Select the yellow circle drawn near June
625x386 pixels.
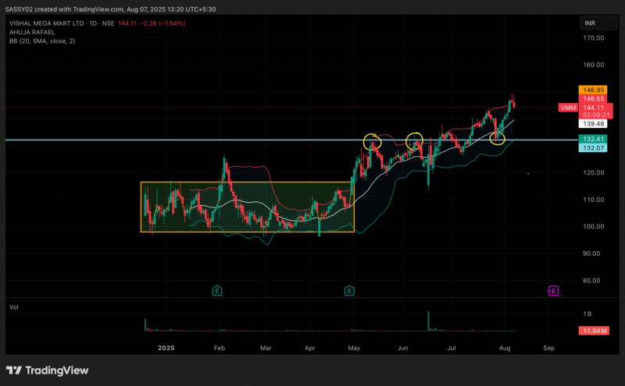coord(414,140)
